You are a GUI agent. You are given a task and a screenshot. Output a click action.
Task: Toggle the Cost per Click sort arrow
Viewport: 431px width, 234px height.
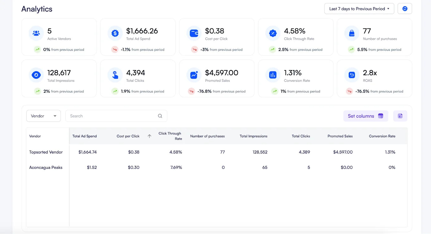(x=149, y=136)
